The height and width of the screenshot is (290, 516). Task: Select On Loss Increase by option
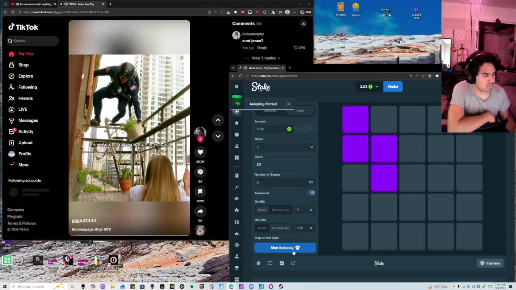pyautogui.click(x=281, y=228)
